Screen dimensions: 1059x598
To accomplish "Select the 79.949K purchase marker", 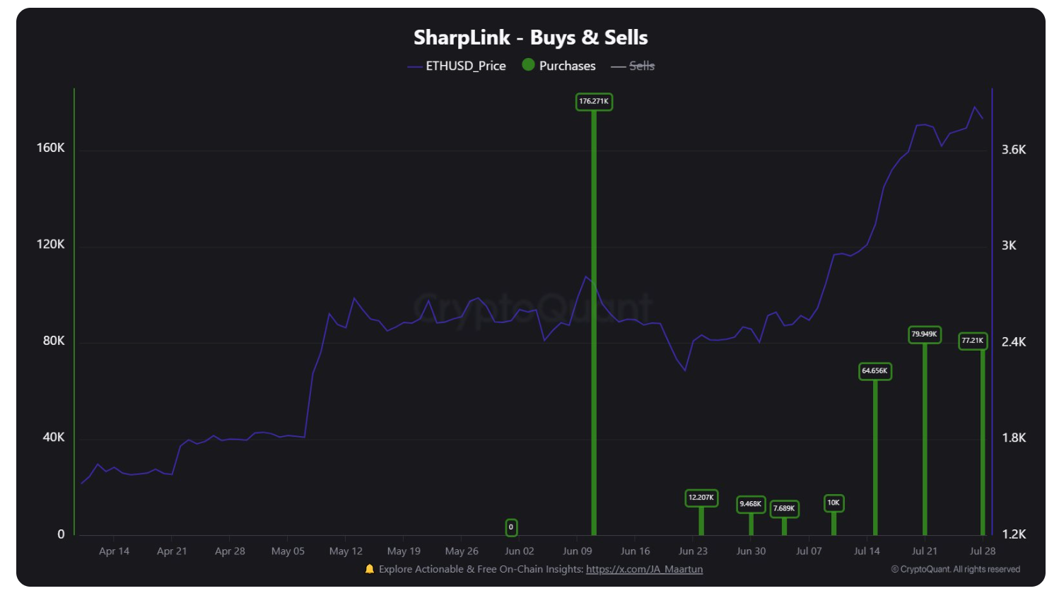I will coord(924,334).
